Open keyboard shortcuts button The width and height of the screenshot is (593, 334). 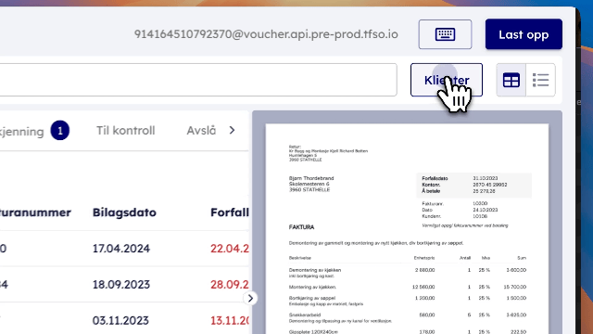[x=445, y=34]
